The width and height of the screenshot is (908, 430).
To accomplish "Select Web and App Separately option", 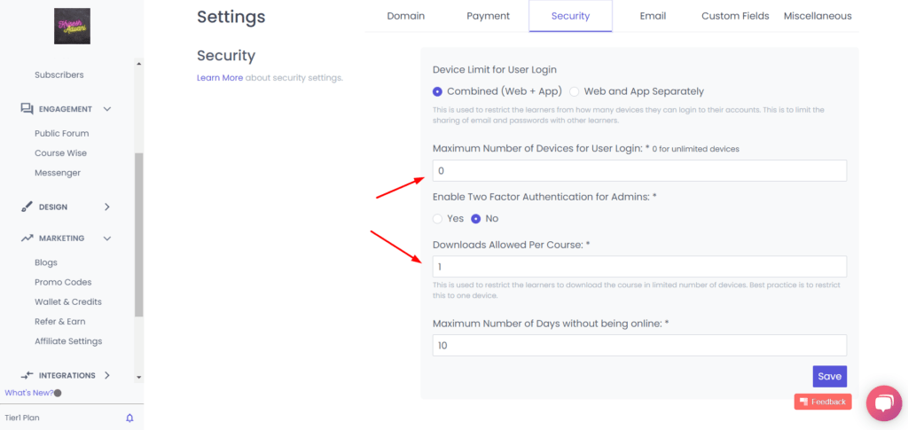I will pyautogui.click(x=575, y=91).
